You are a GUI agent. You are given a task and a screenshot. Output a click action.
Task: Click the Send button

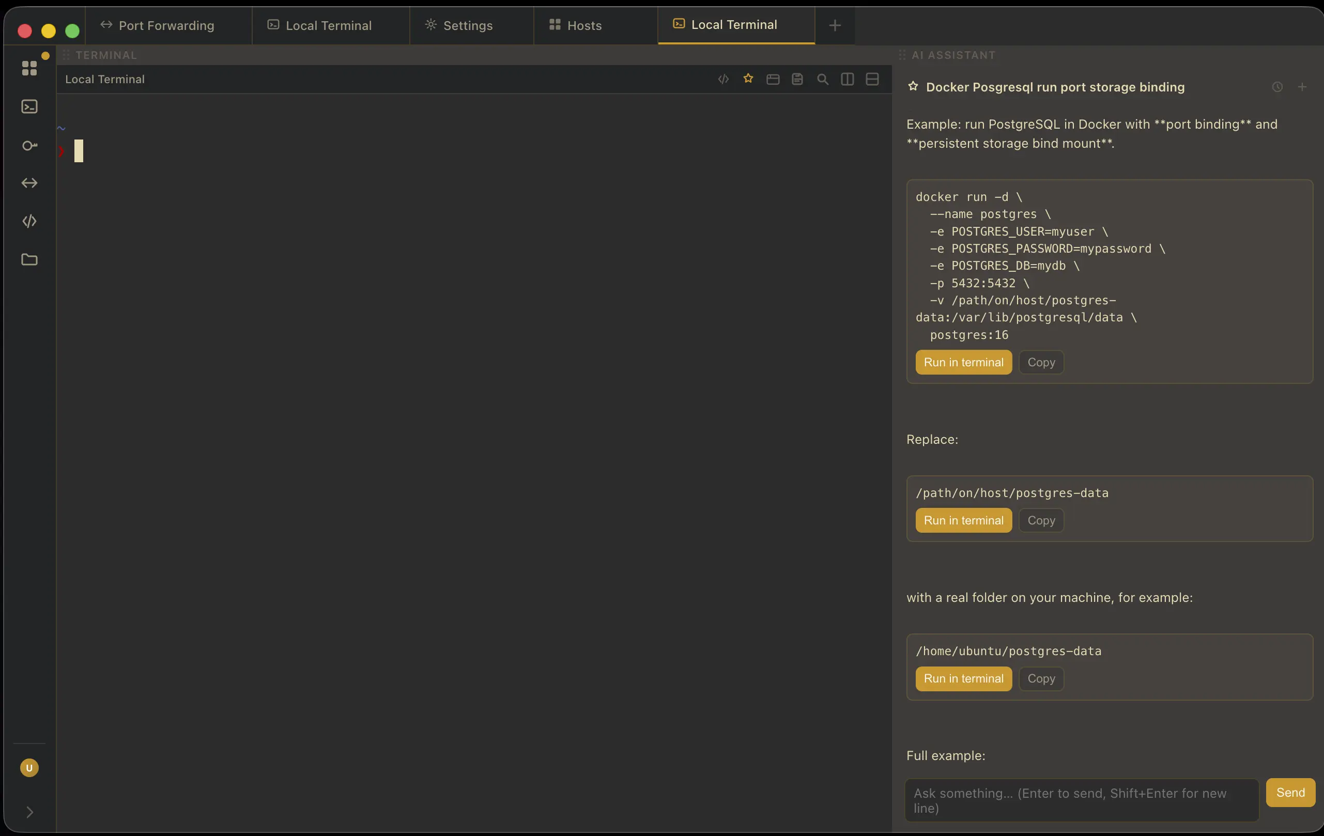[1290, 793]
